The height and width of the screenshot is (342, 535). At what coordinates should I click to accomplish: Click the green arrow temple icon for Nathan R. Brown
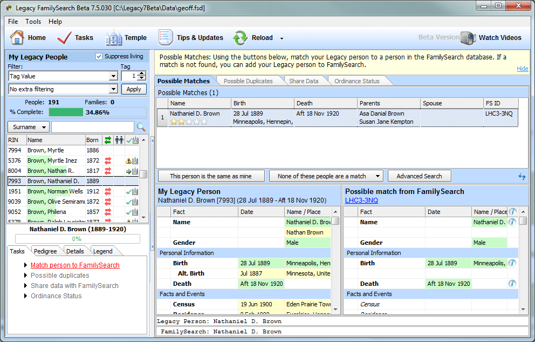(132, 171)
